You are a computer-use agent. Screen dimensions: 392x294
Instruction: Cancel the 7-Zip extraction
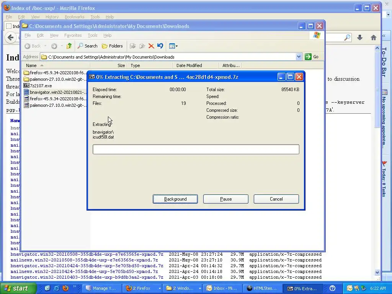click(x=276, y=199)
